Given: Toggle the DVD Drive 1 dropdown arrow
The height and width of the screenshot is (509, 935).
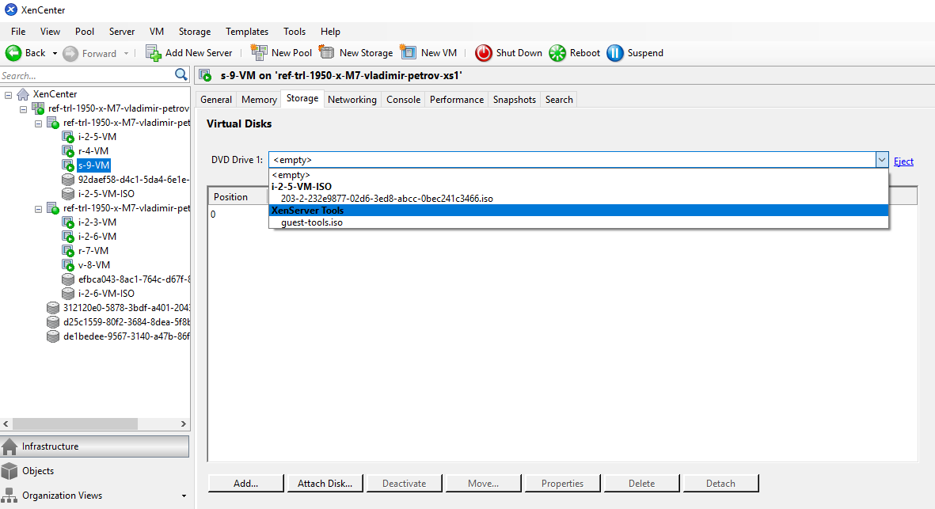Looking at the screenshot, I should click(x=882, y=160).
